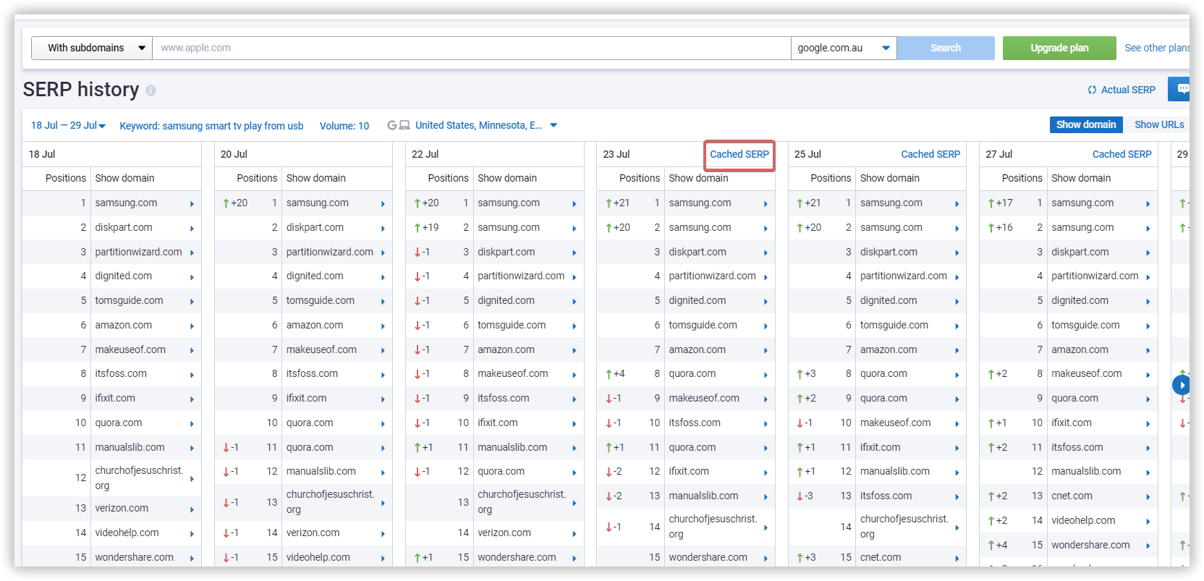Viewport: 1204px width, 581px height.
Task: Open Cached SERP for 25 Jul
Action: pos(930,154)
